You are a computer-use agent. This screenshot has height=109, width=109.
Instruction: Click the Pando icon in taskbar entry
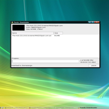click(x=79, y=108)
